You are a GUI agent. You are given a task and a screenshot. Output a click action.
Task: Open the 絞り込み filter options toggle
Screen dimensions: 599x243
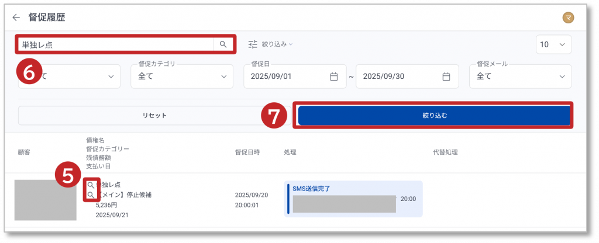click(270, 44)
